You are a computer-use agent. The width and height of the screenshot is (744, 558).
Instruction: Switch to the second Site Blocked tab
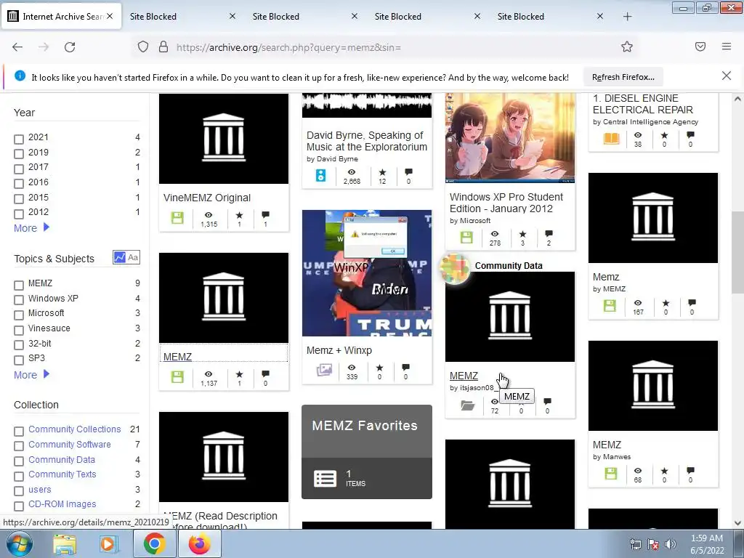[x=303, y=17]
